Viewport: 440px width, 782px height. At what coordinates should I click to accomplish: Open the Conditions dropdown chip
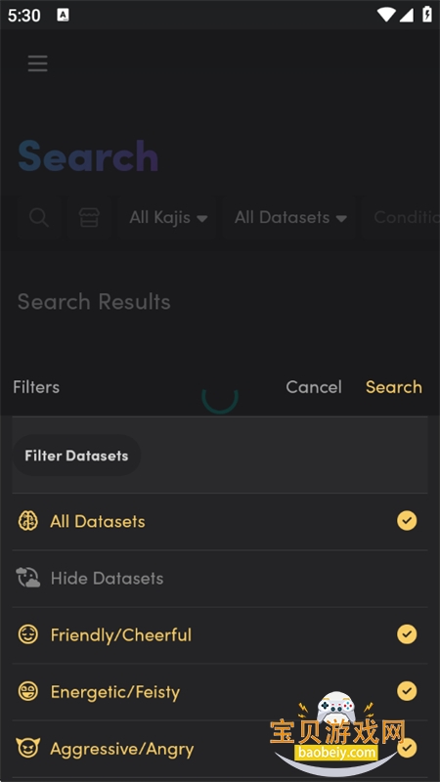click(x=403, y=217)
